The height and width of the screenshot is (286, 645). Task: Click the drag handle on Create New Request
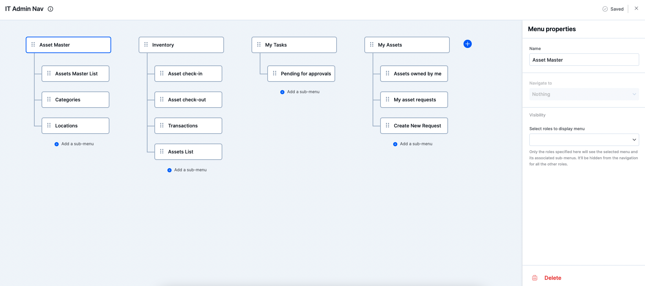388,125
